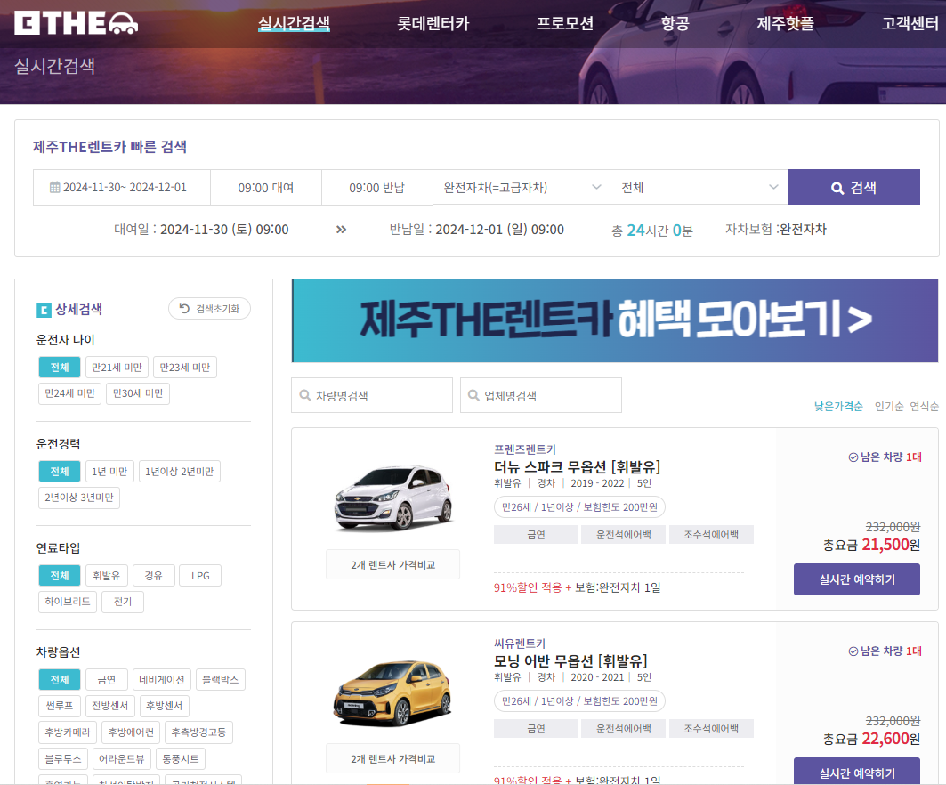
Task: Expand the 전체 vehicle type dropdown
Action: click(699, 187)
